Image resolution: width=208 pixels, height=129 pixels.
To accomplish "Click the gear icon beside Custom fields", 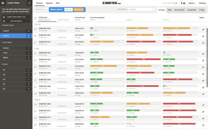I will (3, 3).
